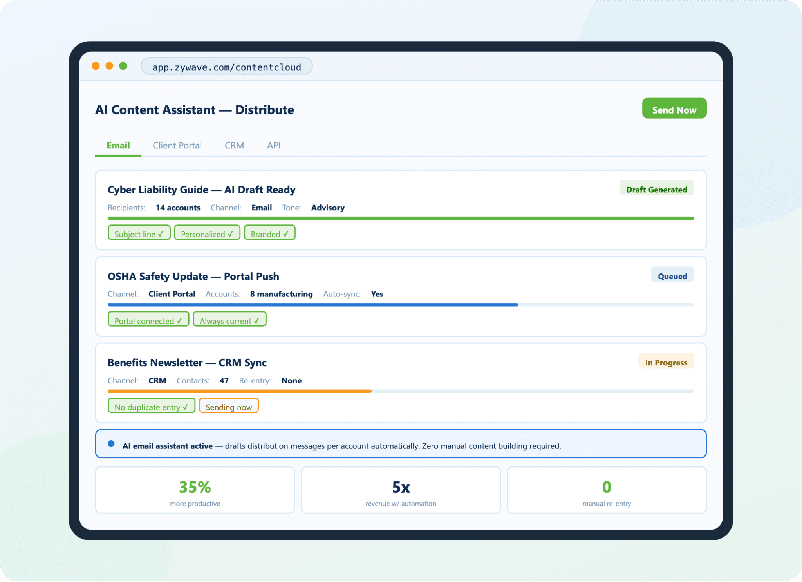Select the API tab
Screen dimensions: 802x582
[273, 145]
